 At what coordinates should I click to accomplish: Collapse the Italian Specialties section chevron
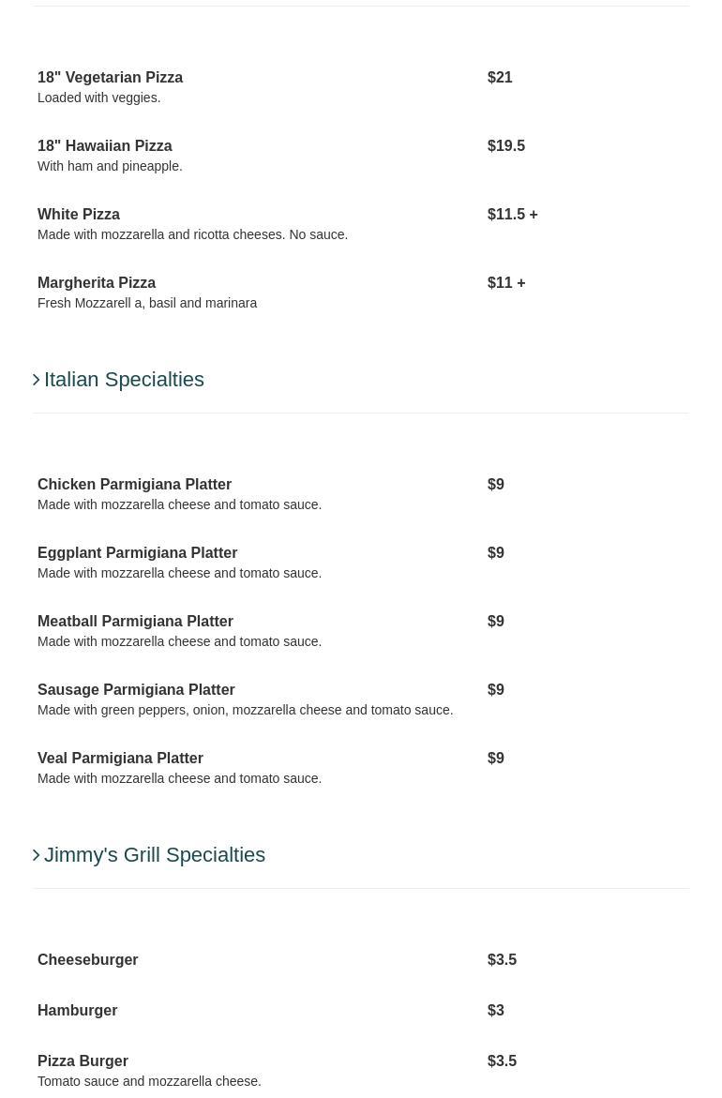click(37, 380)
